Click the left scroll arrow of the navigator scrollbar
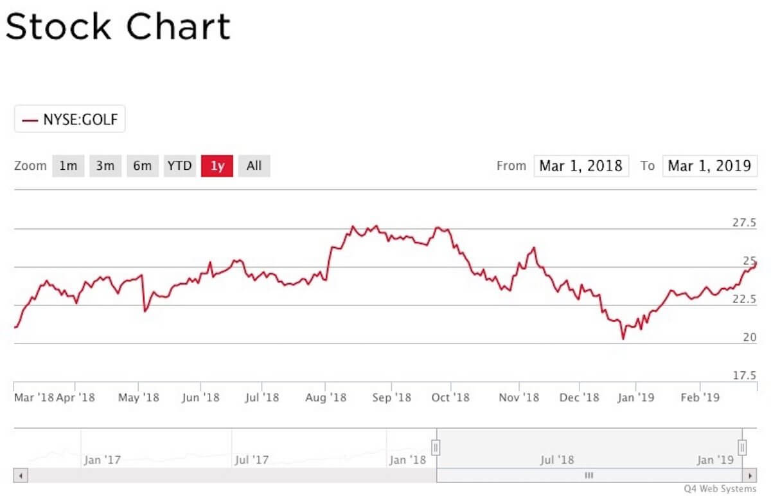 tap(19, 475)
